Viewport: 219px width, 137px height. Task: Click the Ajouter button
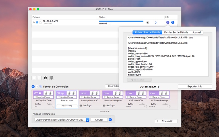[x=99, y=120]
